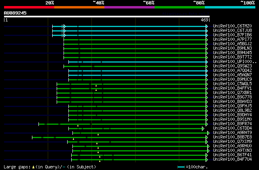Select the UniRef100_Q9FHJ5 label
Image resolution: width=259 pixels, height=170 pixels.
232,106
